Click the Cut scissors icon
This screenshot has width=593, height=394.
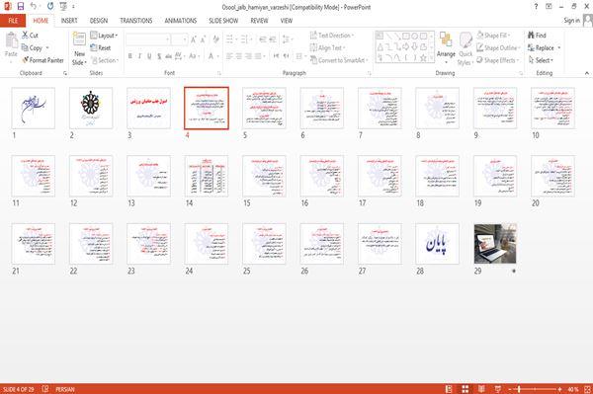(25, 36)
